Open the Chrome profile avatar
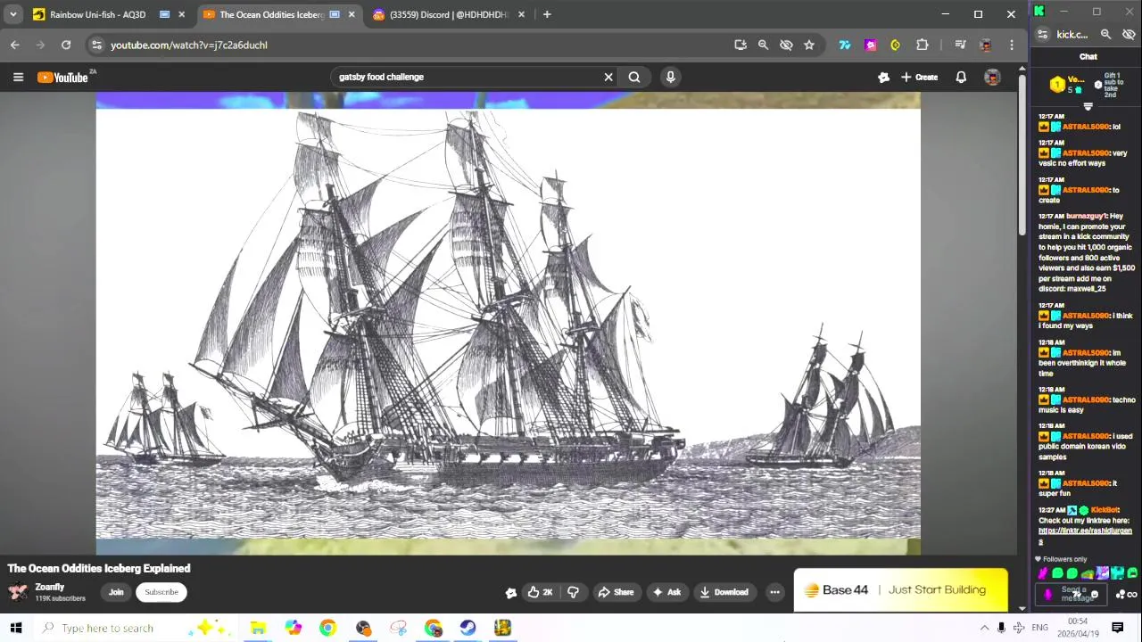1142x642 pixels. coord(986,45)
